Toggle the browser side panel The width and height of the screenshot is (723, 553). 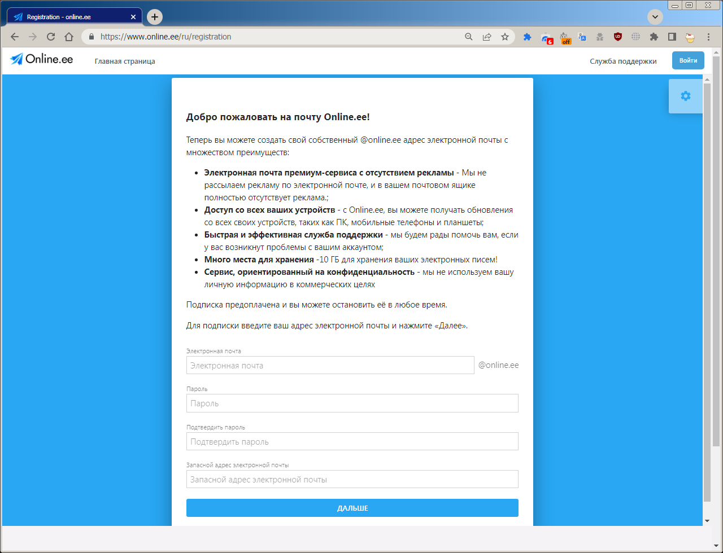(x=672, y=37)
